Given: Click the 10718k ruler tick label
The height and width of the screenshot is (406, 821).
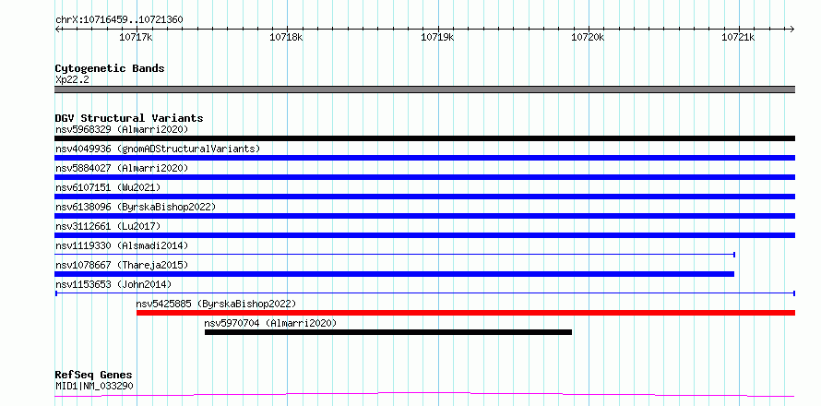Looking at the screenshot, I should 286,37.
